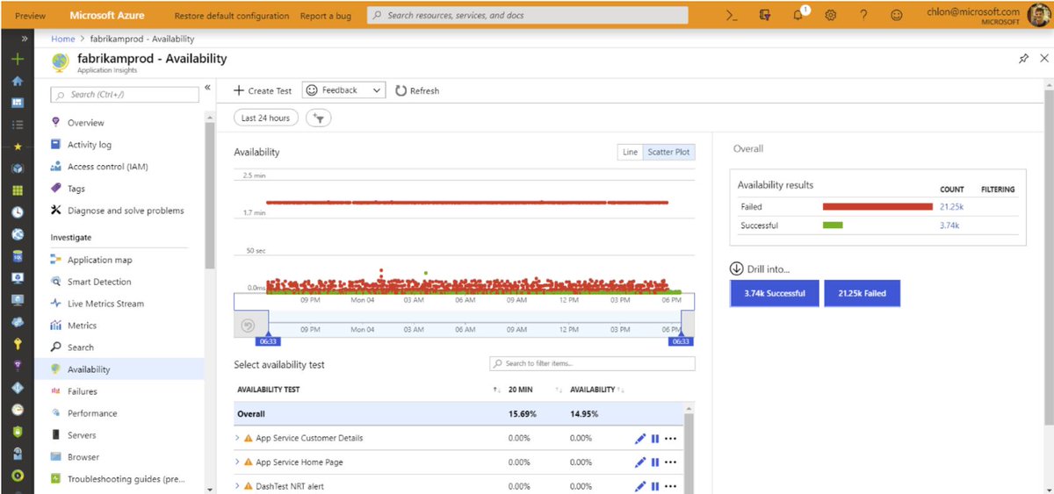Expand the left rail with the double chevron
This screenshot has width=1054, height=494.
[24, 39]
